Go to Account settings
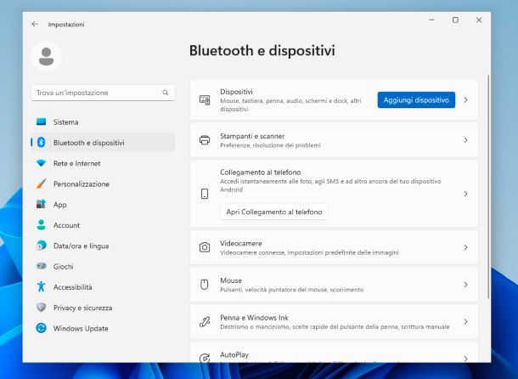The width and height of the screenshot is (518, 379). [103, 225]
